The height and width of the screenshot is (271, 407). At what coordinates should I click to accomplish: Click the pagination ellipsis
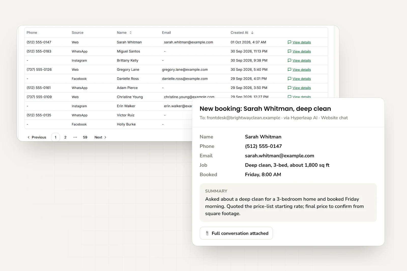75,137
